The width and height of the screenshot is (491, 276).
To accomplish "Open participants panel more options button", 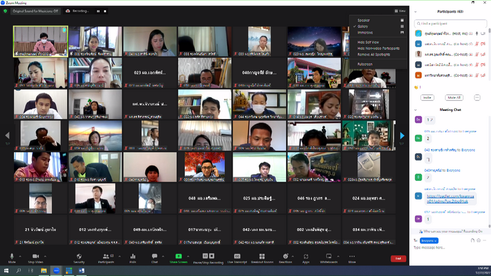I will point(477,98).
